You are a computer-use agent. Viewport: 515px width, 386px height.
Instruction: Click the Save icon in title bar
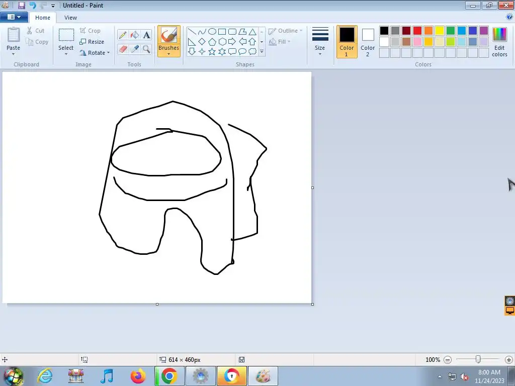tap(22, 5)
